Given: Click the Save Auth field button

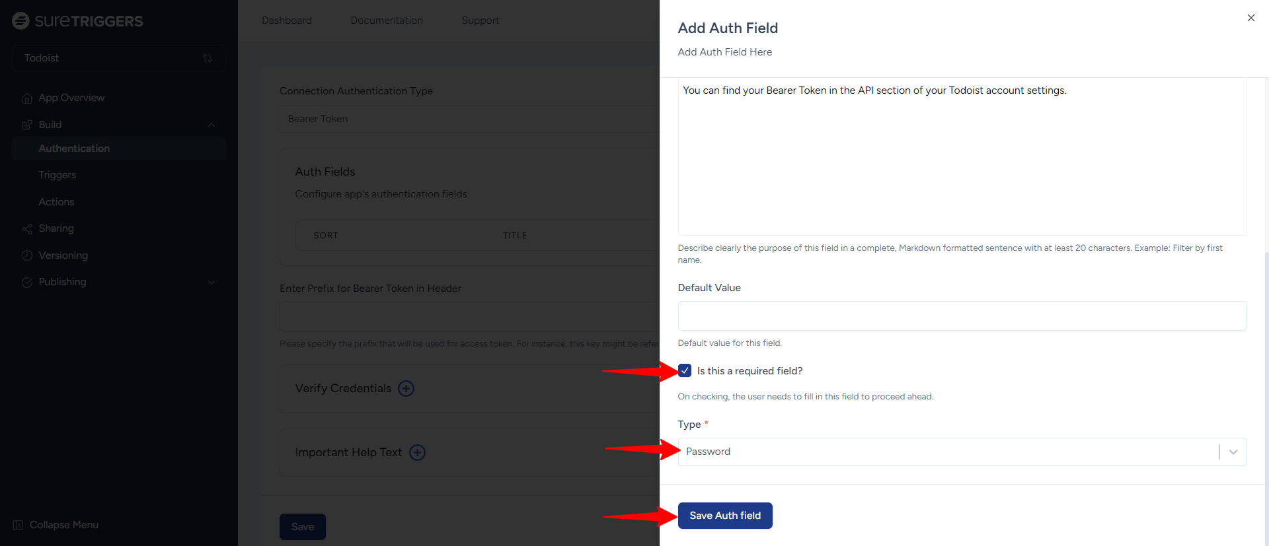Looking at the screenshot, I should click(x=725, y=516).
